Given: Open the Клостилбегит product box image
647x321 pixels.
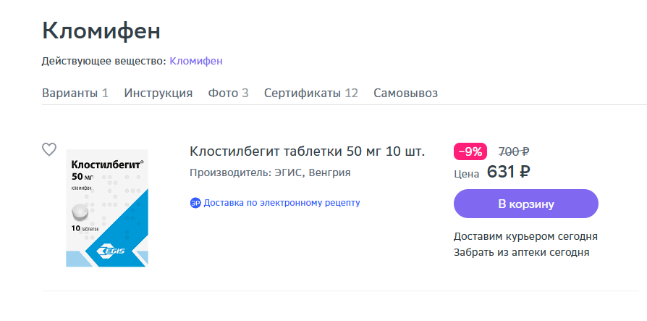Looking at the screenshot, I should click(x=107, y=208).
